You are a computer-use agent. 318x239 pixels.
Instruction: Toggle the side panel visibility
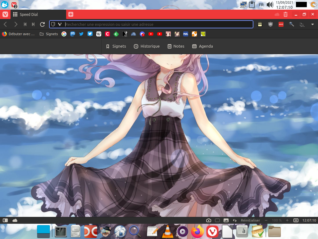5,220
